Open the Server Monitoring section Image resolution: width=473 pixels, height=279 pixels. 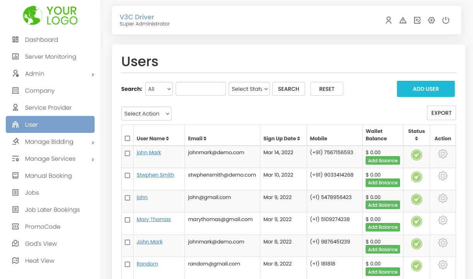[x=50, y=56]
